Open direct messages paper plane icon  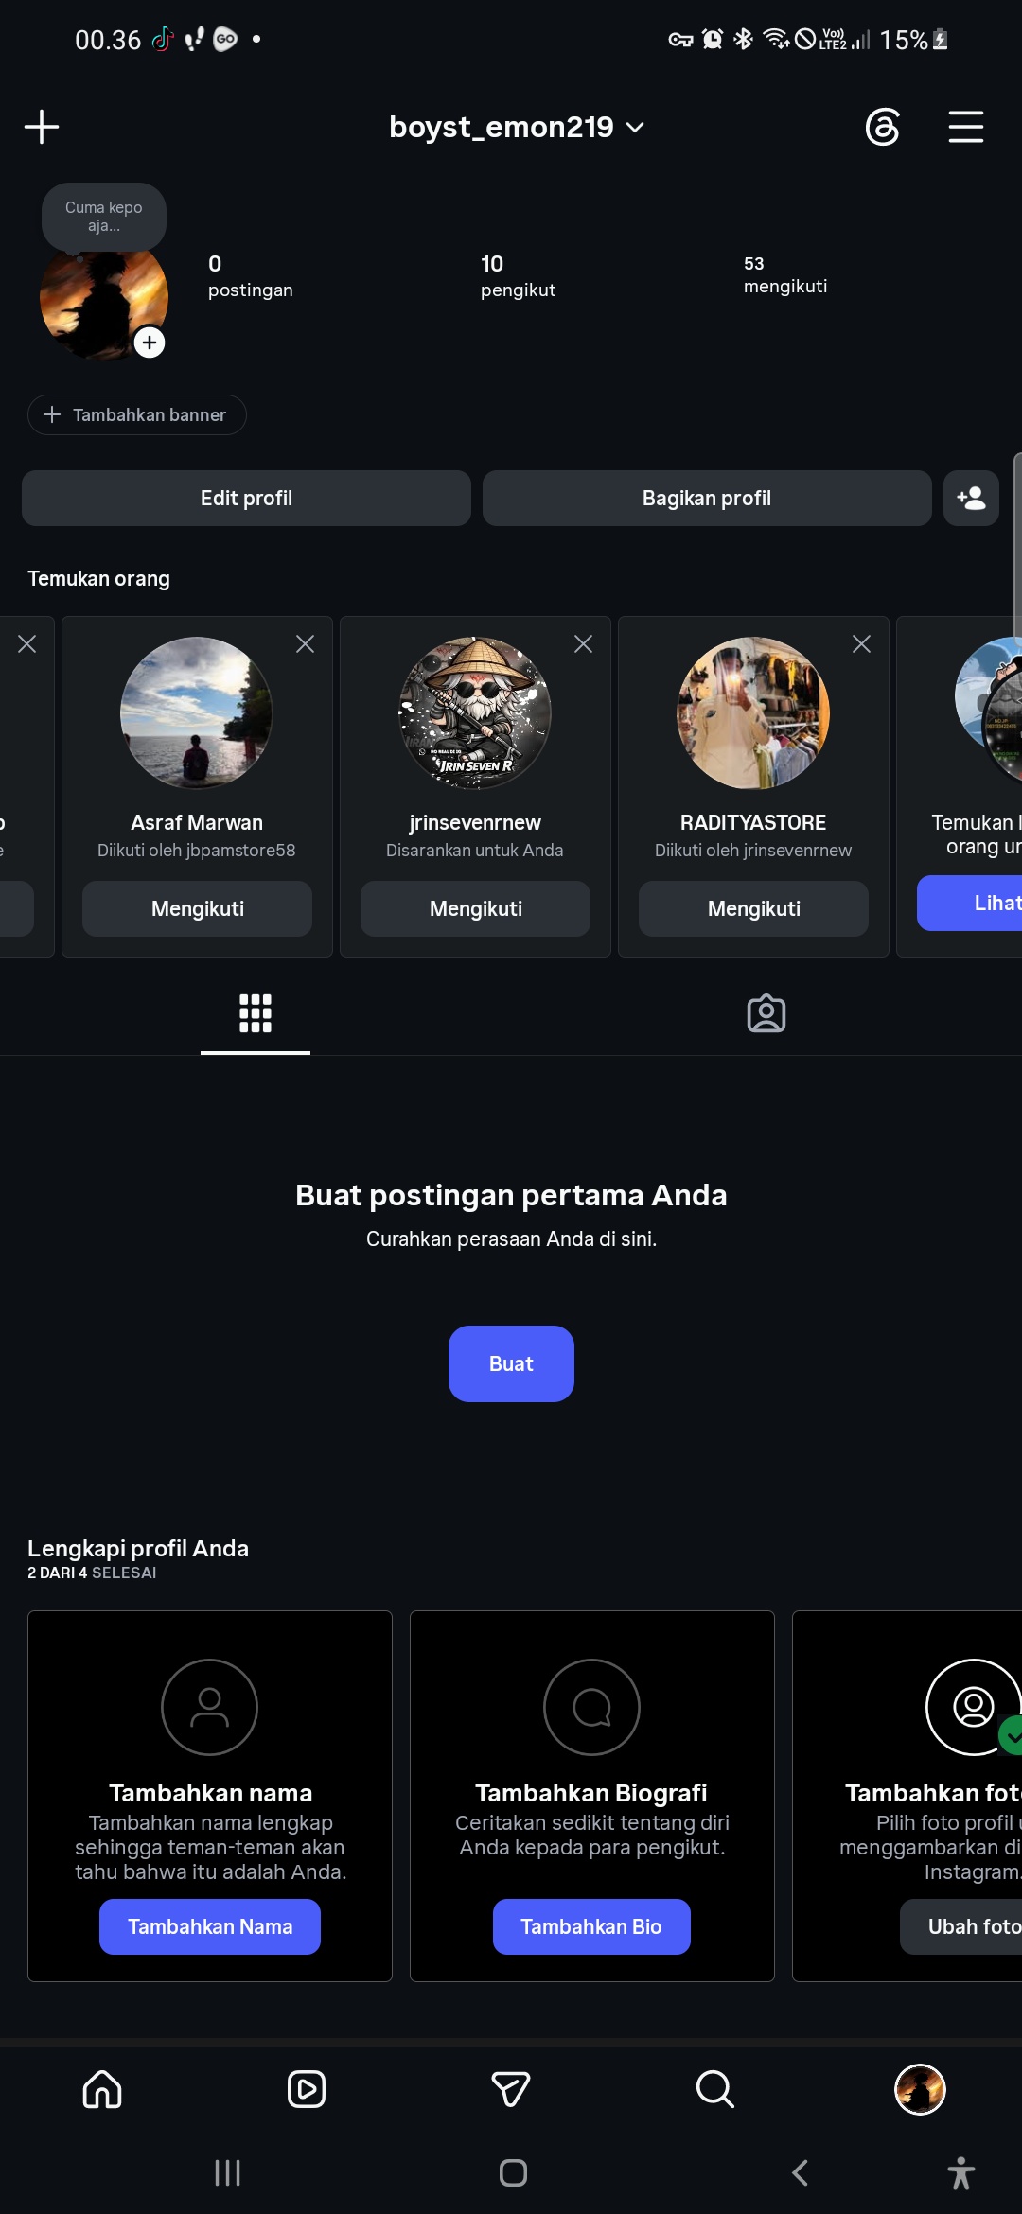click(x=511, y=2089)
